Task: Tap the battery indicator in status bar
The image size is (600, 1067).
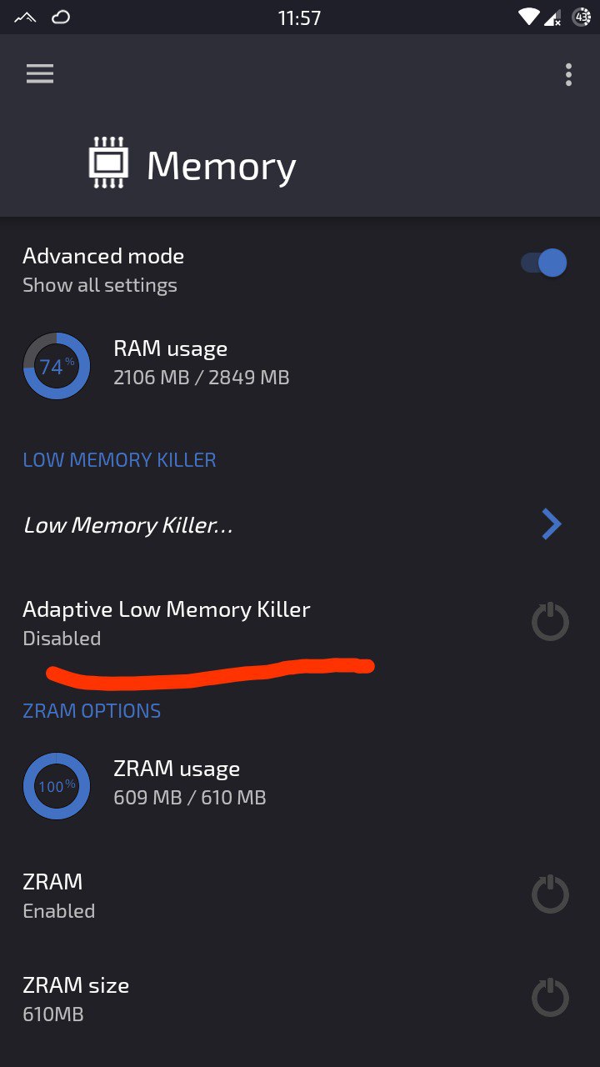Action: point(582,17)
